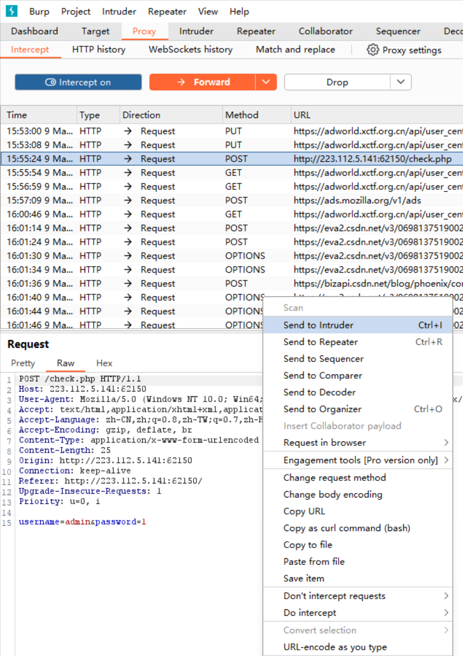The image size is (463, 656).
Task: Choose Send to Intruder in context menu
Action: [x=358, y=325]
